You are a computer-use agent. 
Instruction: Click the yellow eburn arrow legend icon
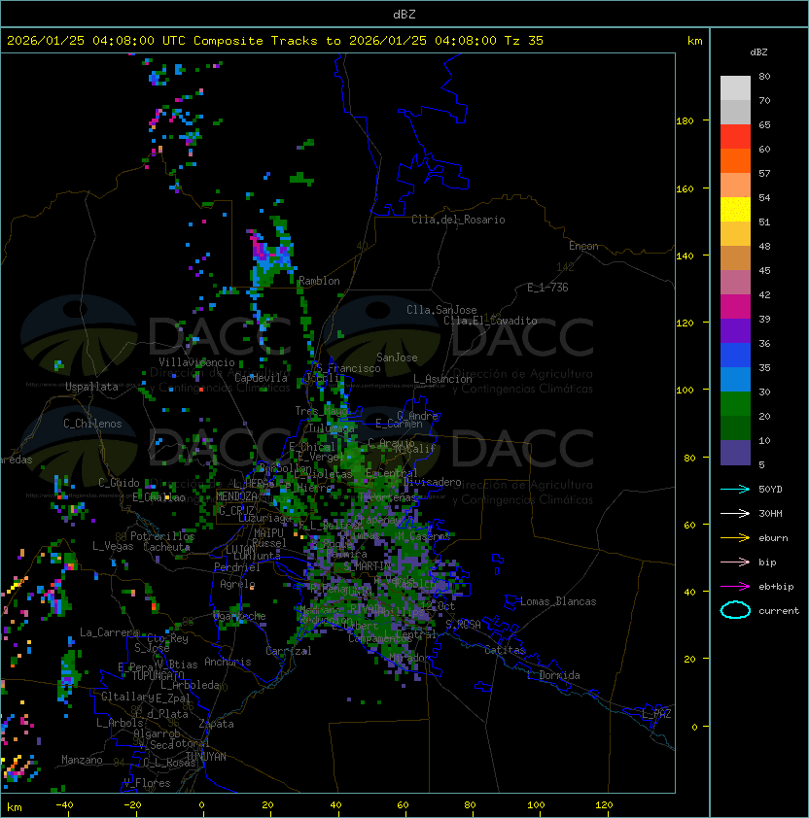[735, 538]
